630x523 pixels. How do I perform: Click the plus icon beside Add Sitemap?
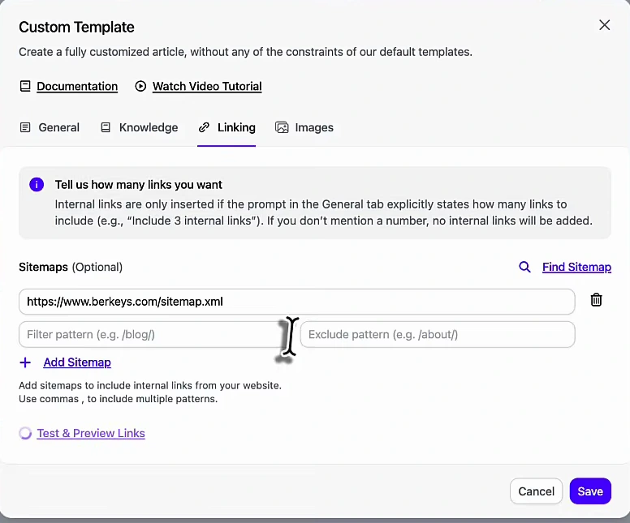click(x=25, y=362)
